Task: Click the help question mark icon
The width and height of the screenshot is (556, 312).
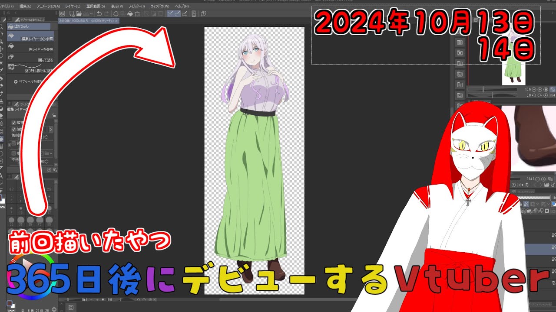Action: (x=203, y=14)
